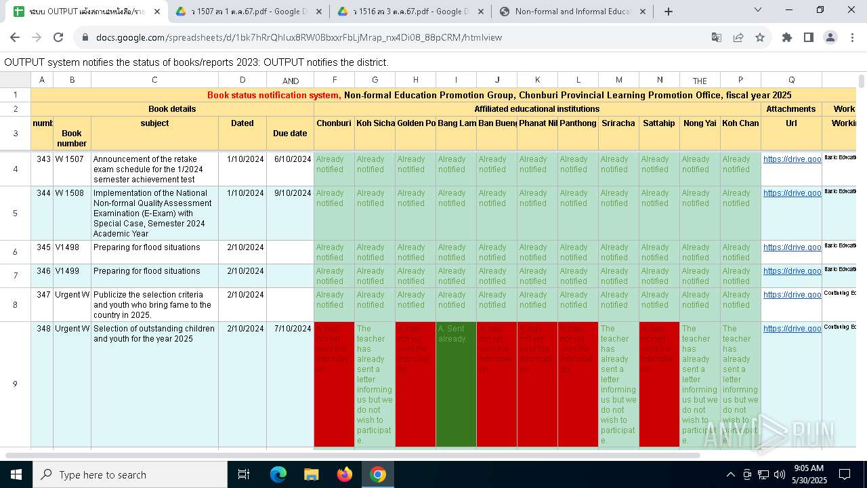
Task: Select the 'Implementation of the National Non-formal' cell
Action: tap(154, 213)
